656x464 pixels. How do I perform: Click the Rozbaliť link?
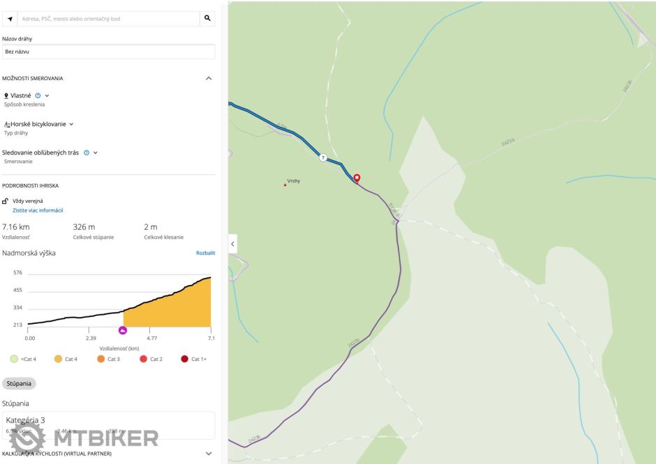tap(205, 253)
